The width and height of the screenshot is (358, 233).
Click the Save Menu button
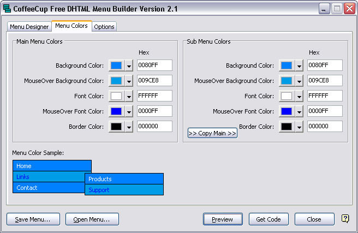click(x=33, y=219)
